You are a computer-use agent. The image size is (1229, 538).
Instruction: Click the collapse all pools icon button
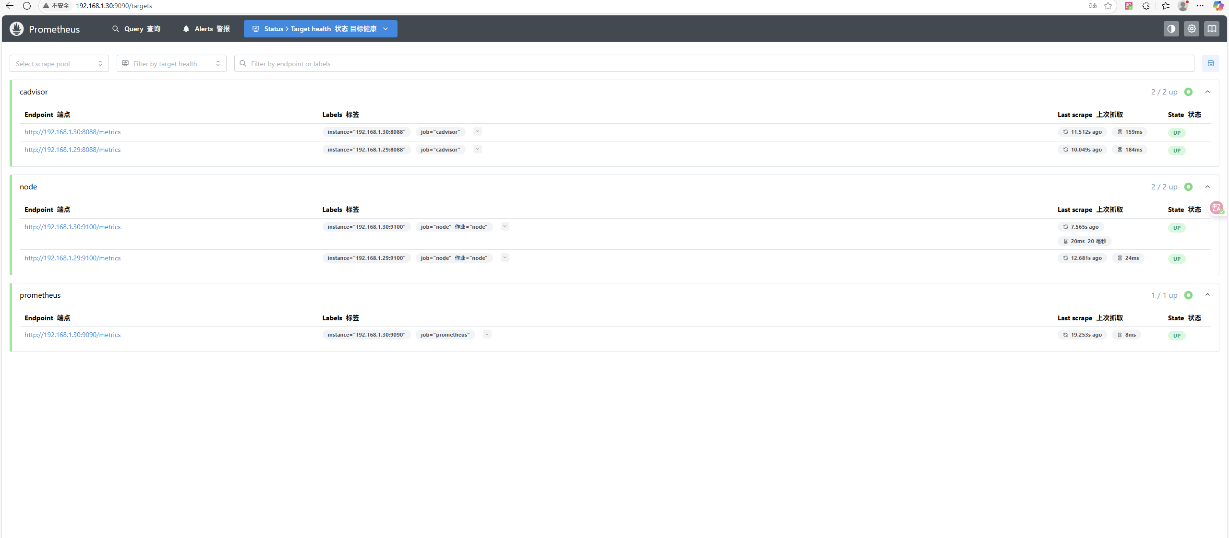[1210, 63]
